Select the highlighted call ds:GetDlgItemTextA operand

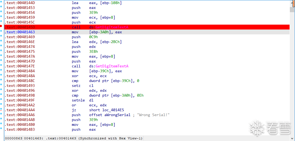[x=109, y=27]
